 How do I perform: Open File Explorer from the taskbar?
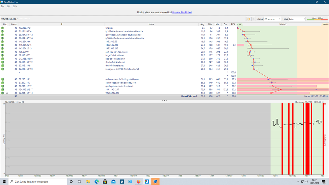coord(88,182)
